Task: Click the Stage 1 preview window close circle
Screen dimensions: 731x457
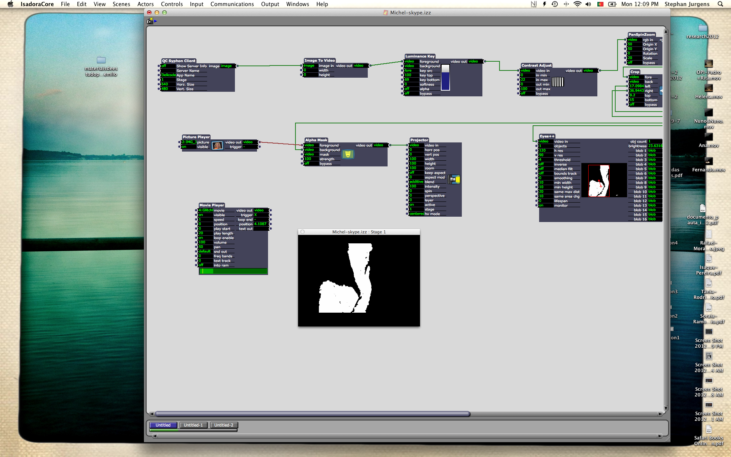Action: tap(302, 232)
